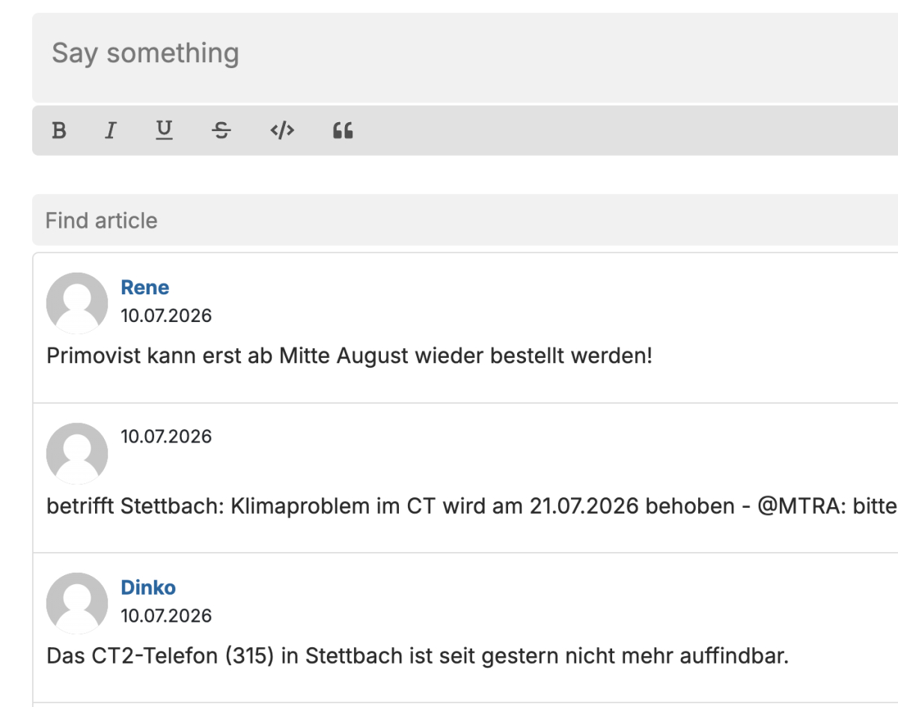Toggle bold formatting in the editor
The image size is (898, 707).
pos(59,131)
